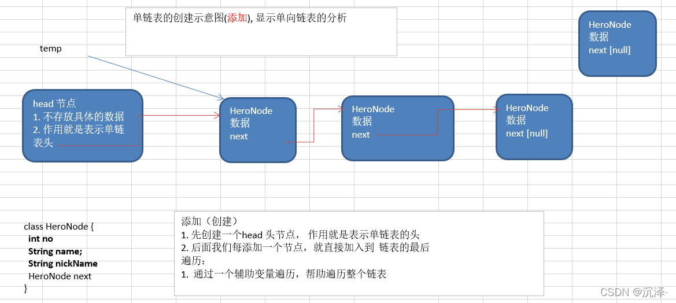The width and height of the screenshot is (676, 303).
Task: Select the unlinked HeroNode shape near CSDN corner's opposite top
Action: (x=618, y=44)
